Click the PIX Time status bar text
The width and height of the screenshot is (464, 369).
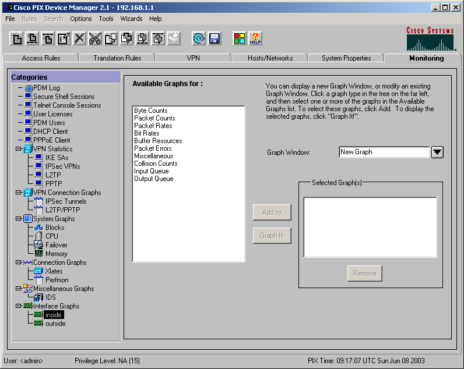(366, 361)
